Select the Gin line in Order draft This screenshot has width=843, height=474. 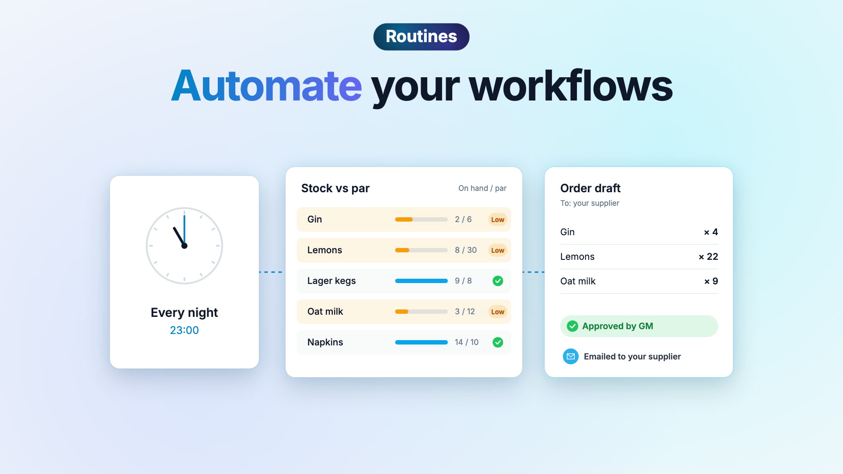[639, 232]
